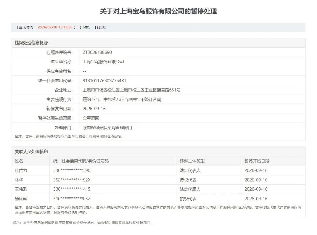
Task: Select ID number ending 390
Action: pyautogui.click(x=72, y=170)
